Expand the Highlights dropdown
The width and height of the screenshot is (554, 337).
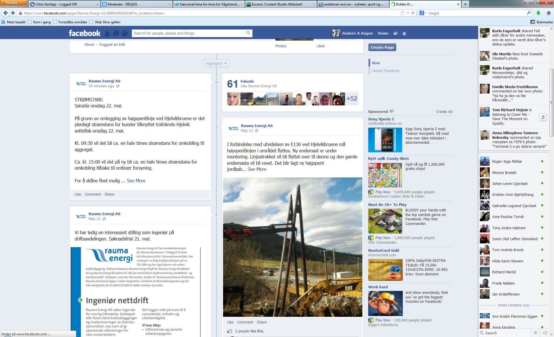coord(216,63)
